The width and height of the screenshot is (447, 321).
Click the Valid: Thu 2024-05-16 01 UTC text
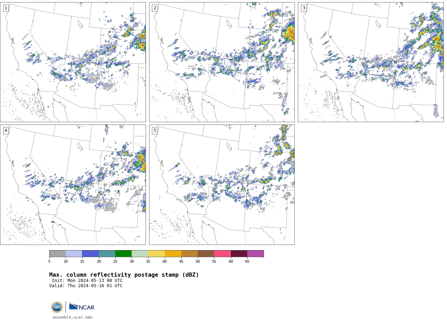click(86, 286)
